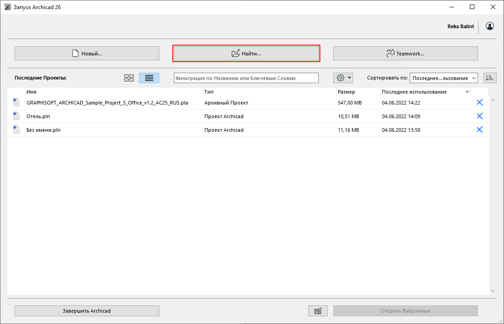Screen dimensions: 504x324
Task: Click the Reka Balint user name
Action: click(461, 26)
